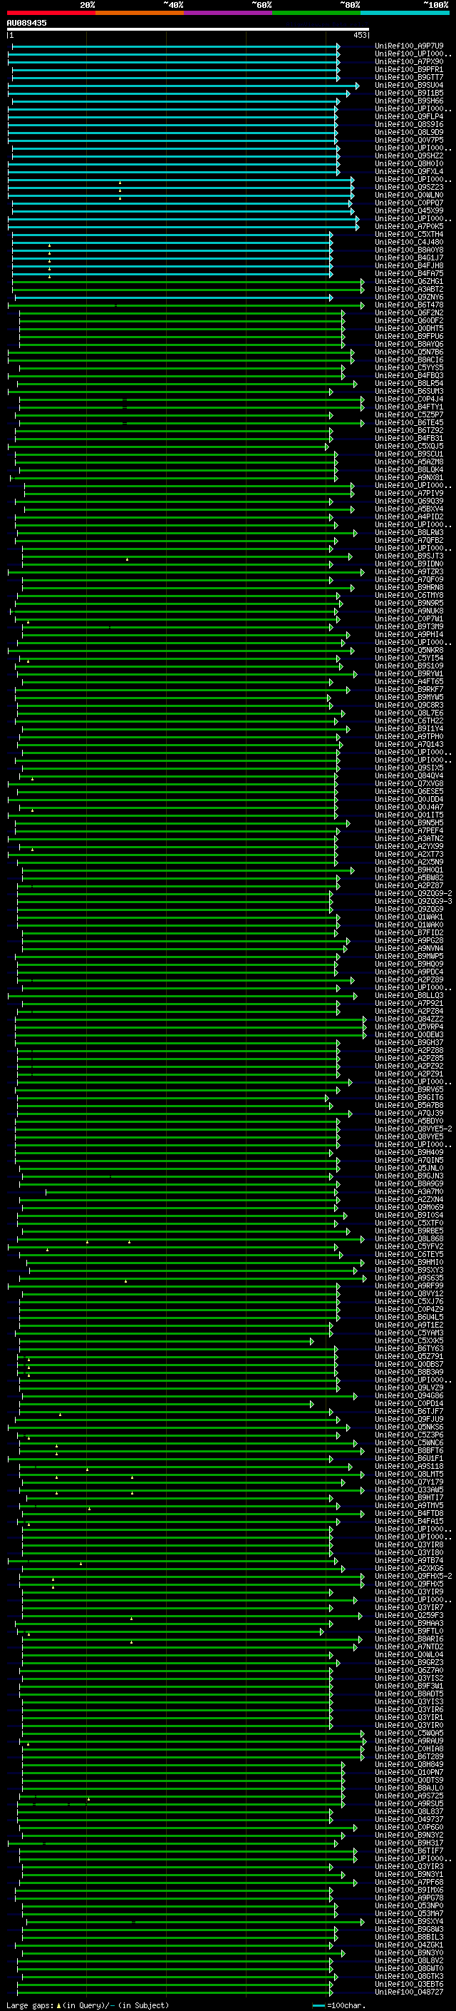Click the green ~80% identity legend segment
456x2011 pixels.
(x=316, y=13)
